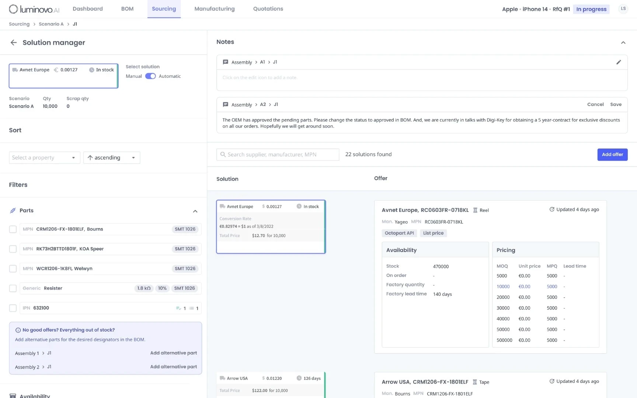Click the ascending sort arrow icon
This screenshot has width=637, height=398.
[x=90, y=158]
